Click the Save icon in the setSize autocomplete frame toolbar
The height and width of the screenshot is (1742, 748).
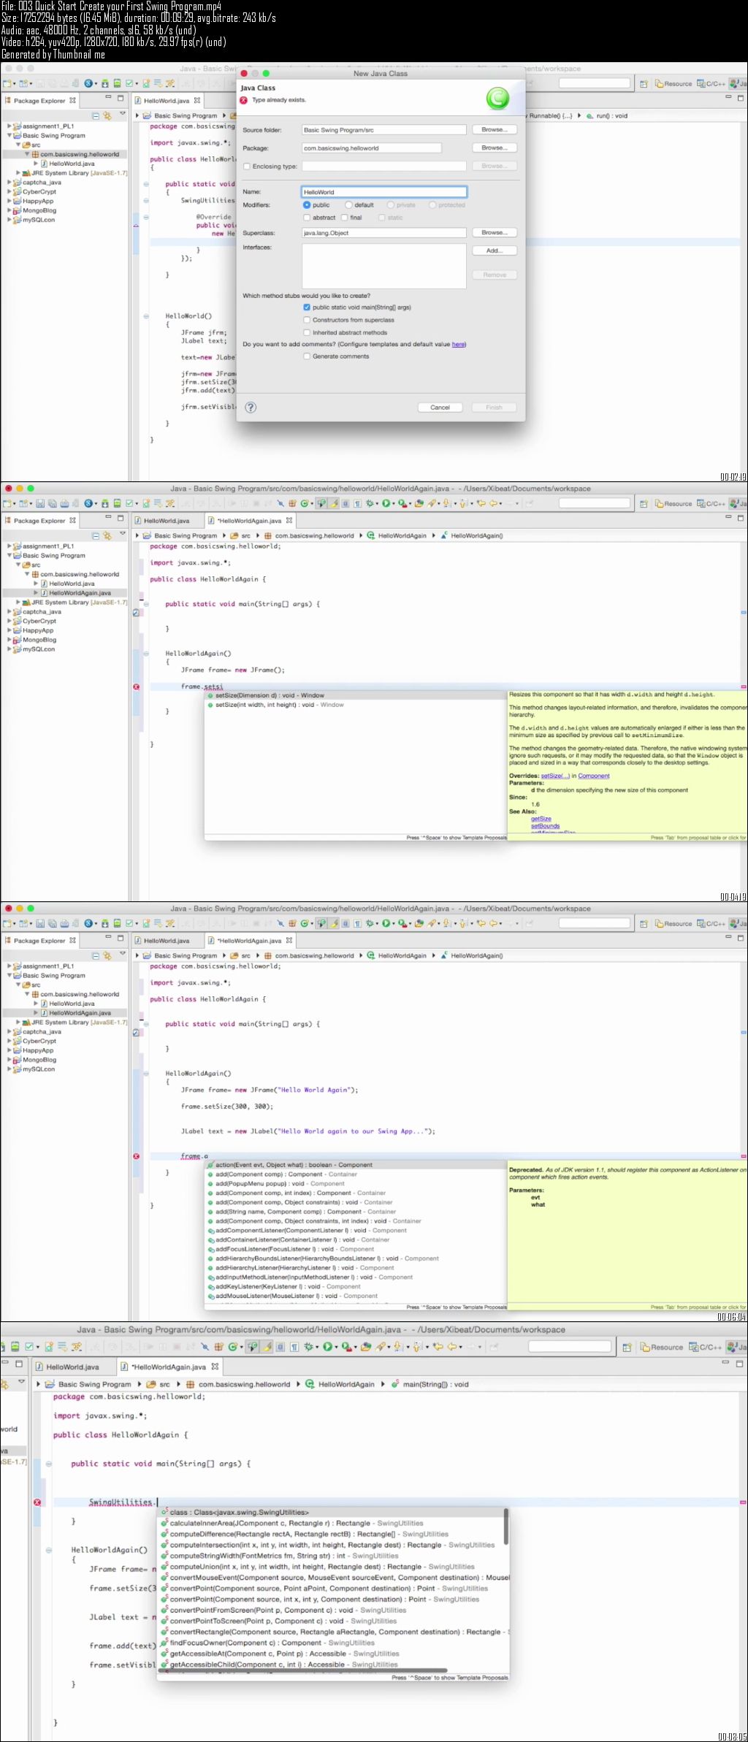(41, 503)
